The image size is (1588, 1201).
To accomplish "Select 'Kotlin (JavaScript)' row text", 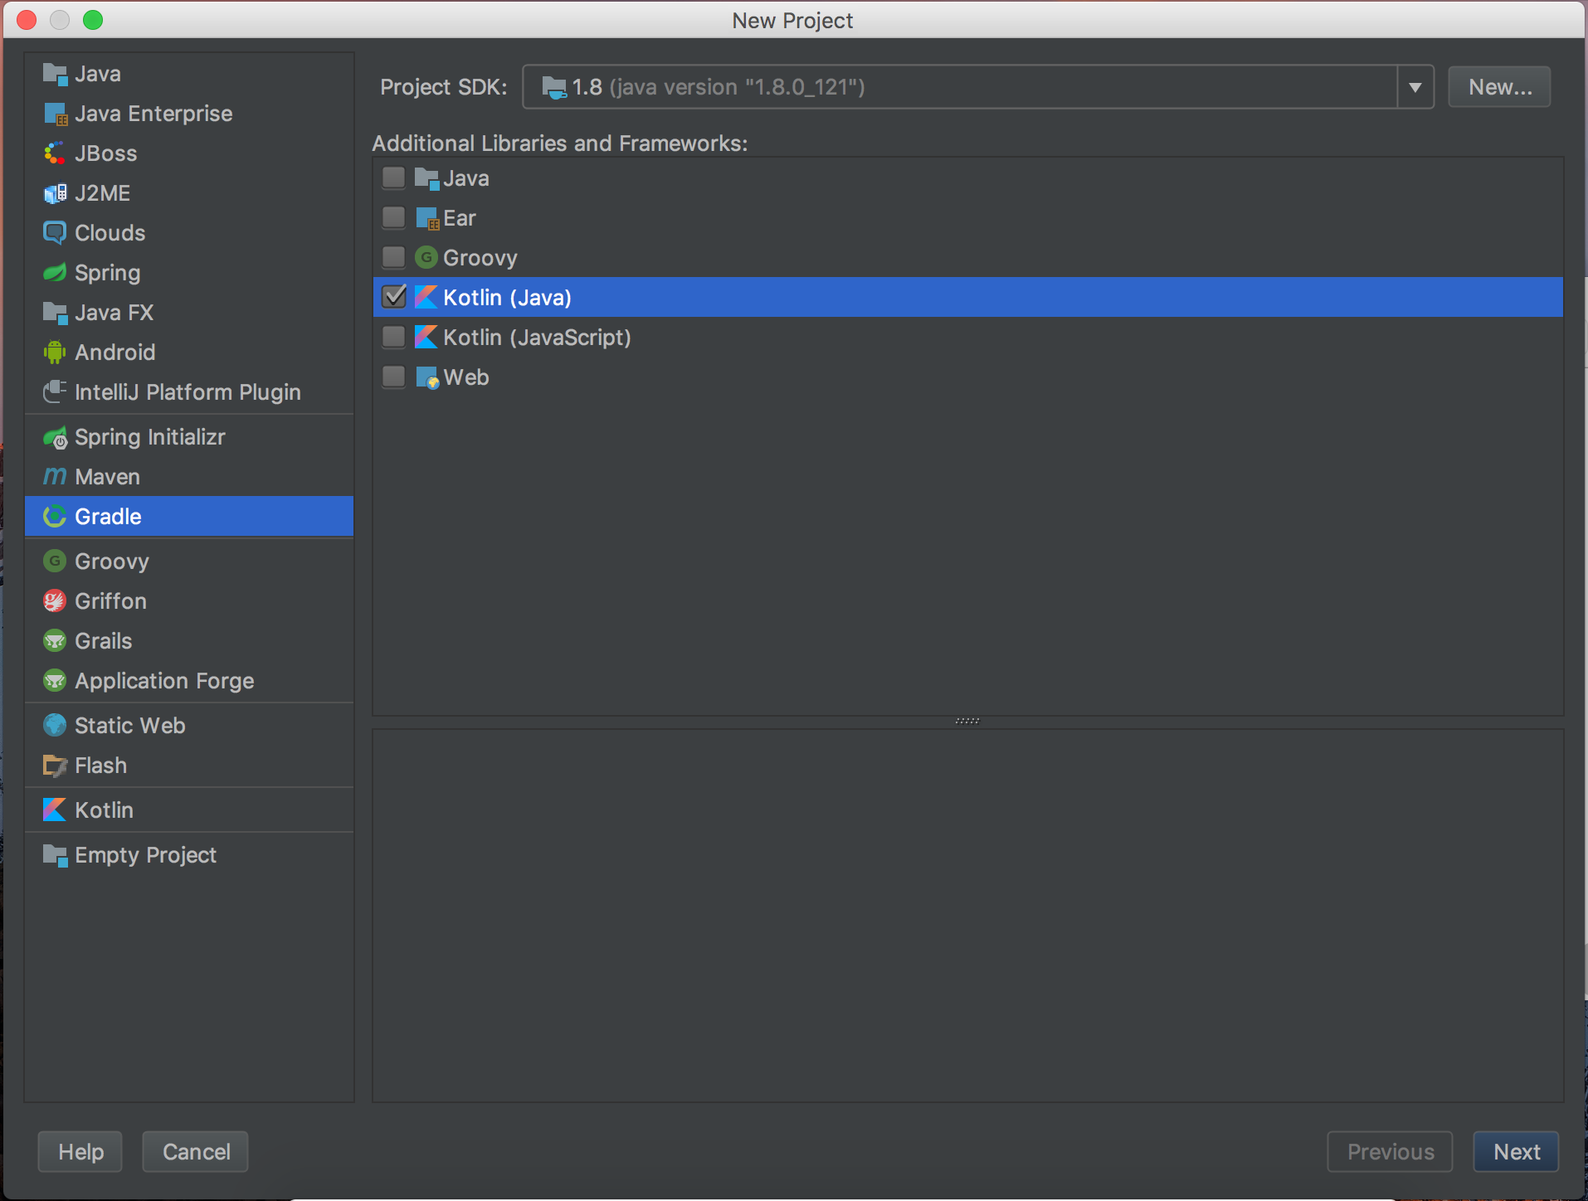I will click(537, 338).
